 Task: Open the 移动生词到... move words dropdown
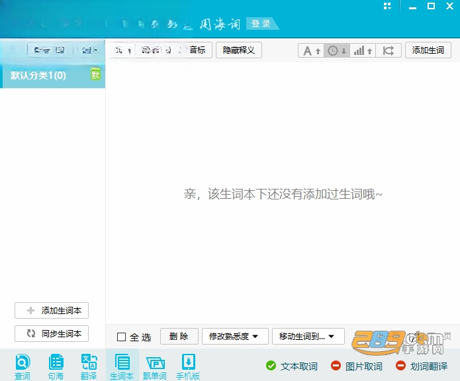308,337
